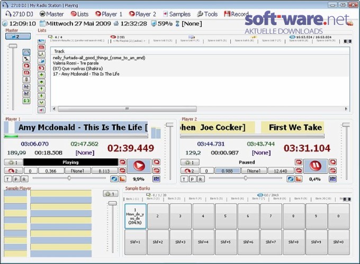
Task: Click the red pause icon in Master panel
Action: (26, 73)
